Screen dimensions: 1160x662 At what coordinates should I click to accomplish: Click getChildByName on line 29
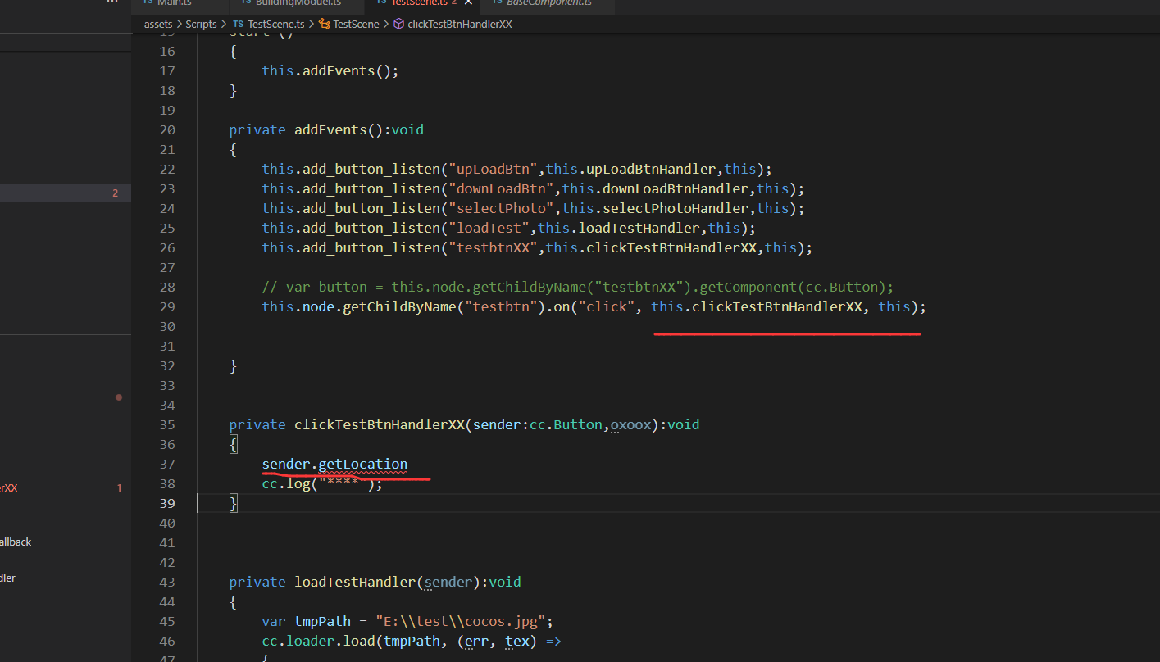pos(400,306)
